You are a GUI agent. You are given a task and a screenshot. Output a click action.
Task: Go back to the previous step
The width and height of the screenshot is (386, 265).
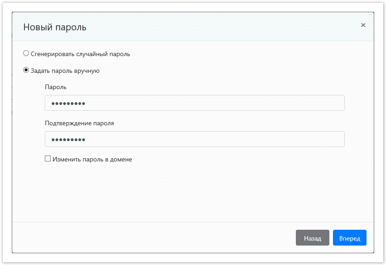click(313, 237)
